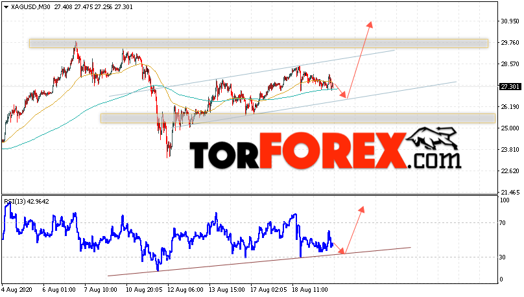Click the 18 Aug 11:00 time label
The image size is (524, 297).
[310, 290]
